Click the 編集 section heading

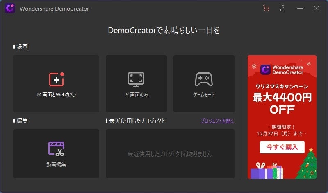(x=22, y=121)
